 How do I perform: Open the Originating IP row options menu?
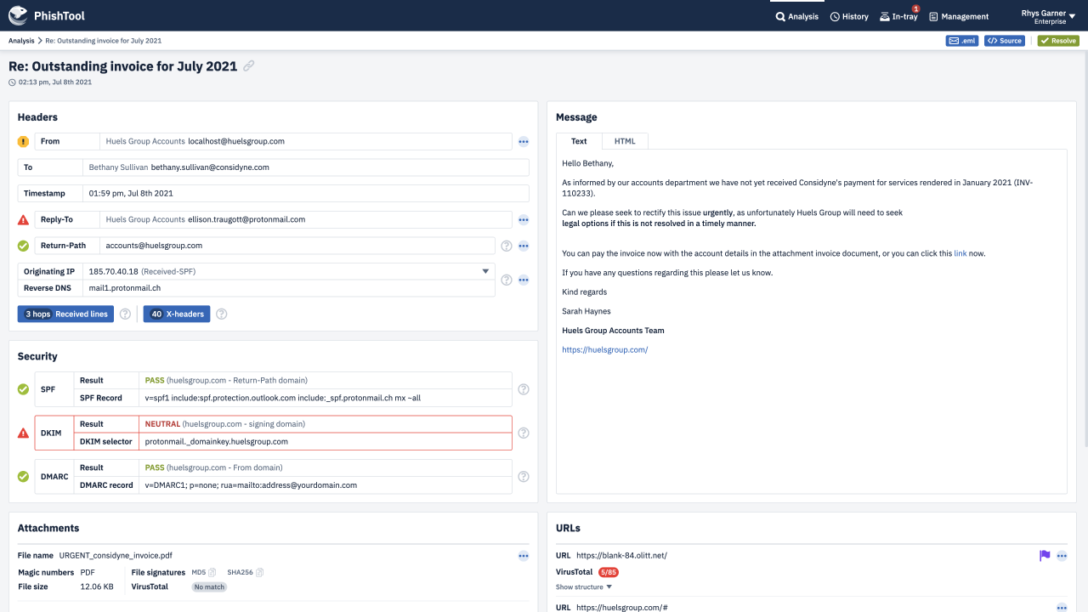pos(524,280)
